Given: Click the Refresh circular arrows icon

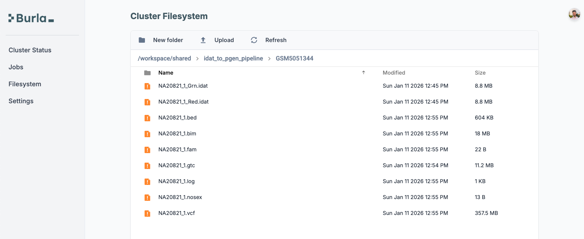Looking at the screenshot, I should tap(254, 40).
